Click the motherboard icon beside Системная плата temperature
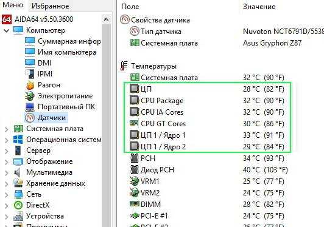This screenshot has height=227, width=324. tap(135, 78)
